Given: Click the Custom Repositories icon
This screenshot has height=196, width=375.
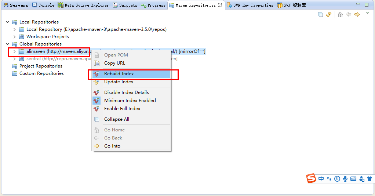Looking at the screenshot, I should (15, 73).
